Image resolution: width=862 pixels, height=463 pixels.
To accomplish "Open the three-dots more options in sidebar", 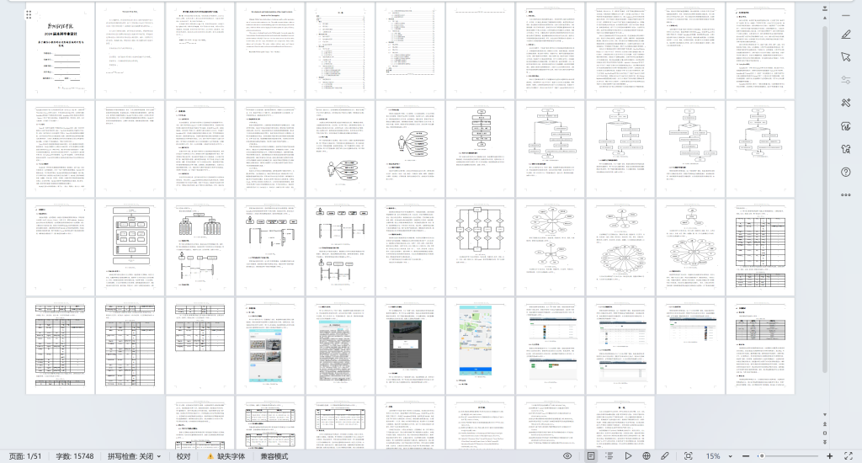I will (x=846, y=194).
